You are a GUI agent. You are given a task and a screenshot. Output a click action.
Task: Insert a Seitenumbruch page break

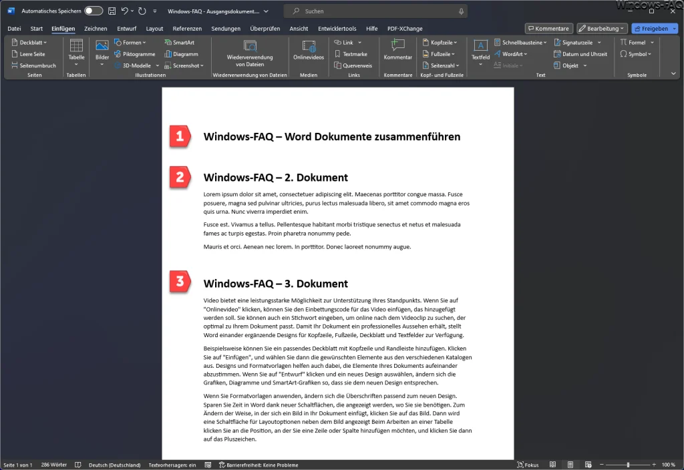(33, 65)
